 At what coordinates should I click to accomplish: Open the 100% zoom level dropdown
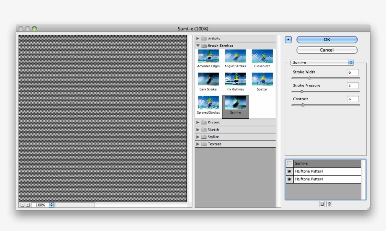[x=51, y=205]
